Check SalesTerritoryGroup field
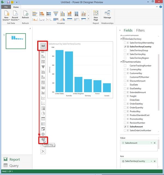 click(125, 50)
